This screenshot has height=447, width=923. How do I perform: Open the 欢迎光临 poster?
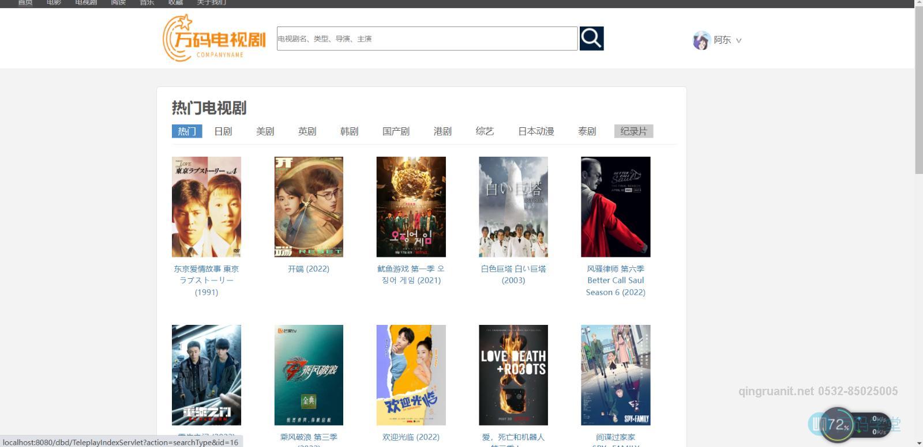point(411,375)
